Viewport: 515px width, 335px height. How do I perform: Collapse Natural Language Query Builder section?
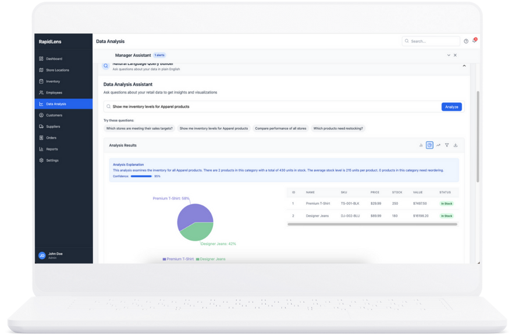click(464, 66)
